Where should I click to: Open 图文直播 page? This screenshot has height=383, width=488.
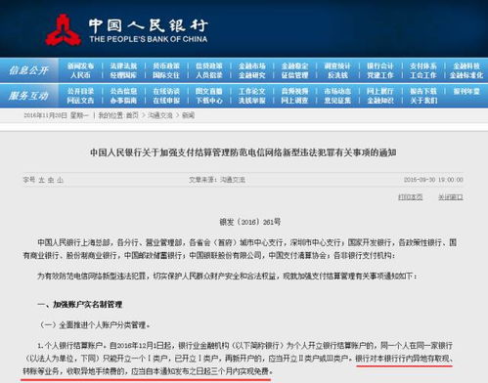tap(209, 91)
